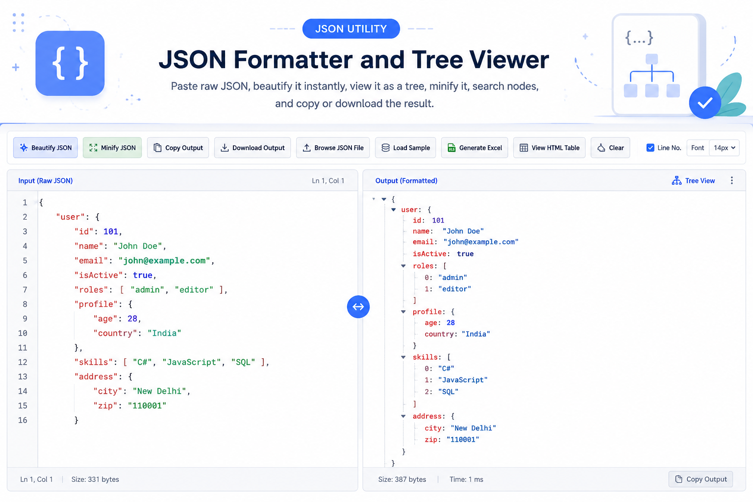
Task: Click "Ln 1, Col 1" in the input panel header
Action: (328, 181)
